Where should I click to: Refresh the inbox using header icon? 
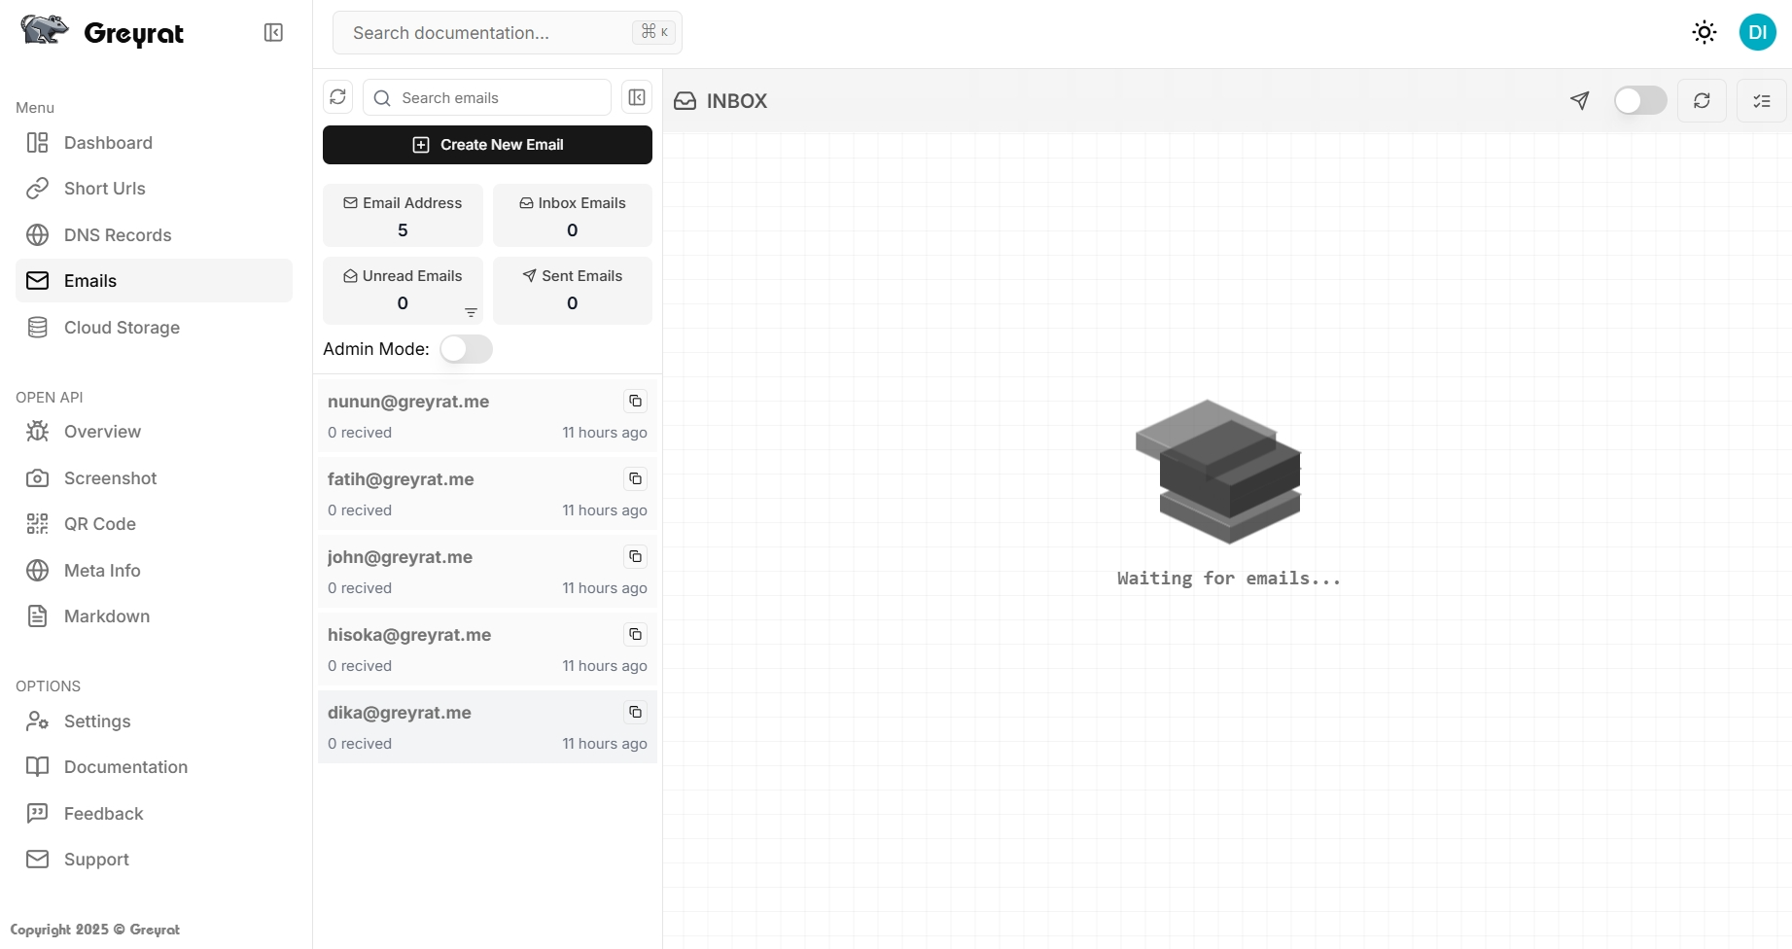1702,101
